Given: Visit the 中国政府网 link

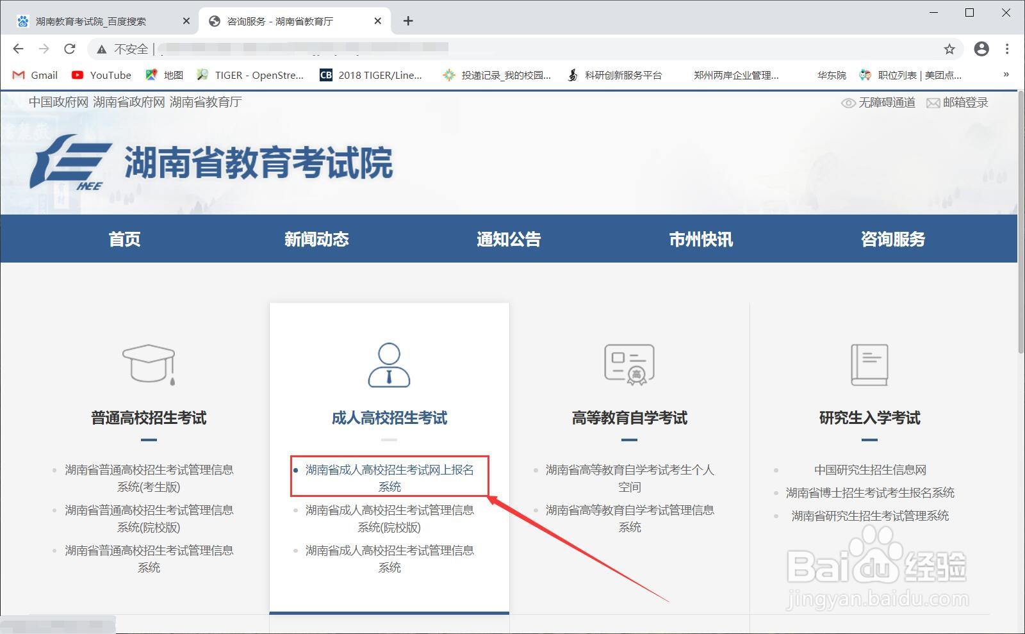Looking at the screenshot, I should pyautogui.click(x=57, y=102).
